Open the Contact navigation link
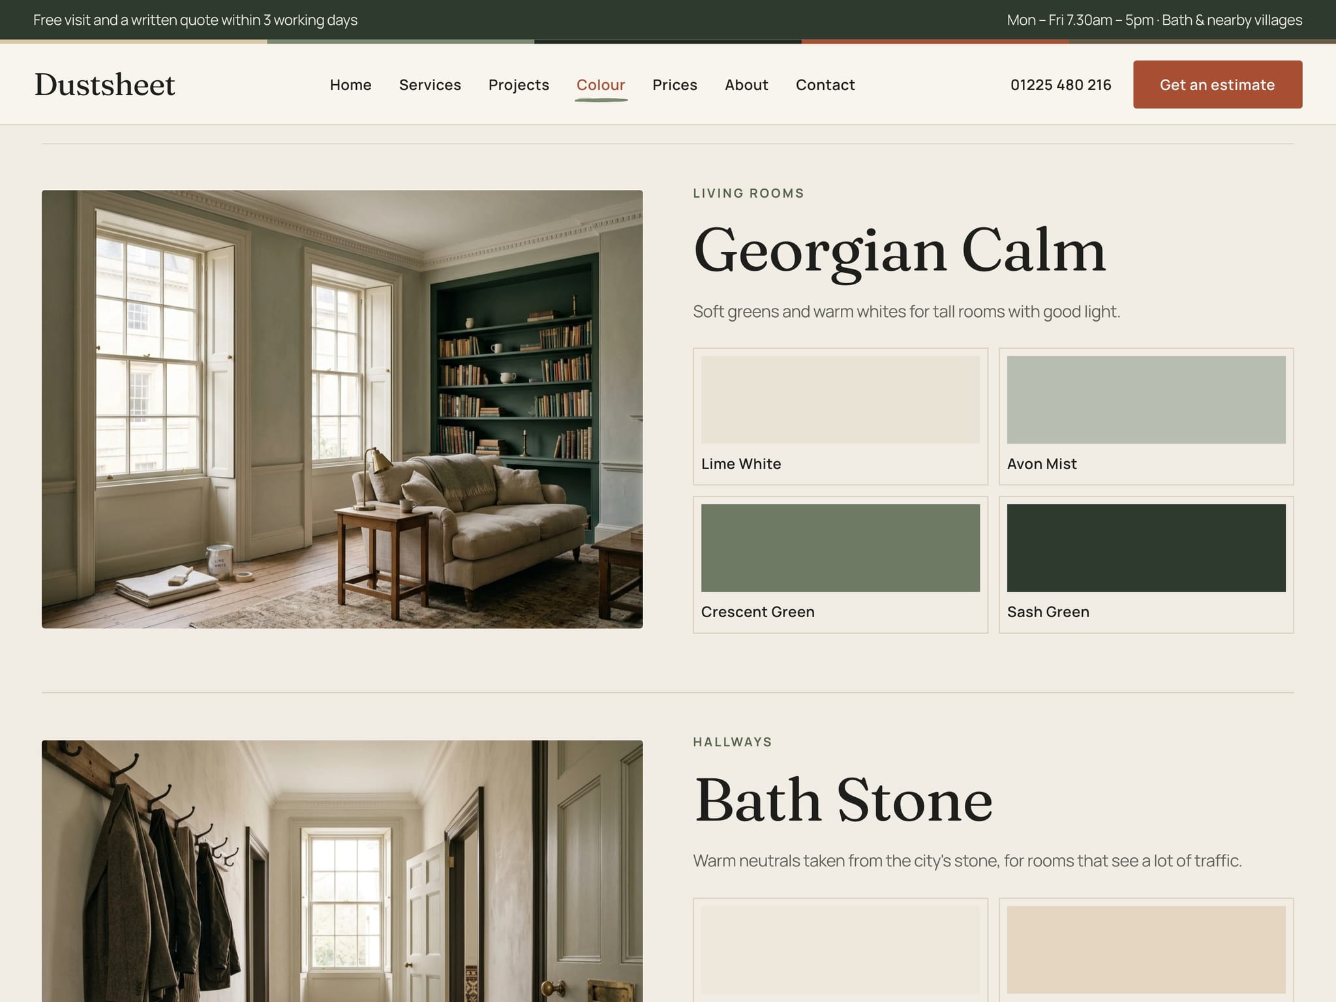The image size is (1336, 1002). [x=825, y=85]
